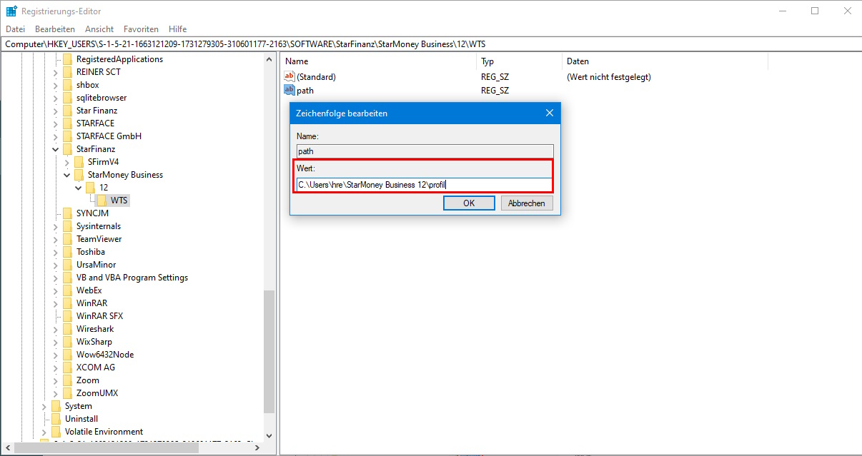
Task: Click the Wert input field
Action: pyautogui.click(x=425, y=185)
